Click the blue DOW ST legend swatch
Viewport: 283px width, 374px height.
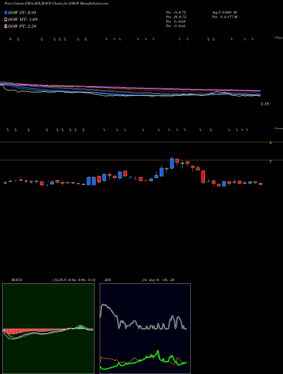coord(6,12)
